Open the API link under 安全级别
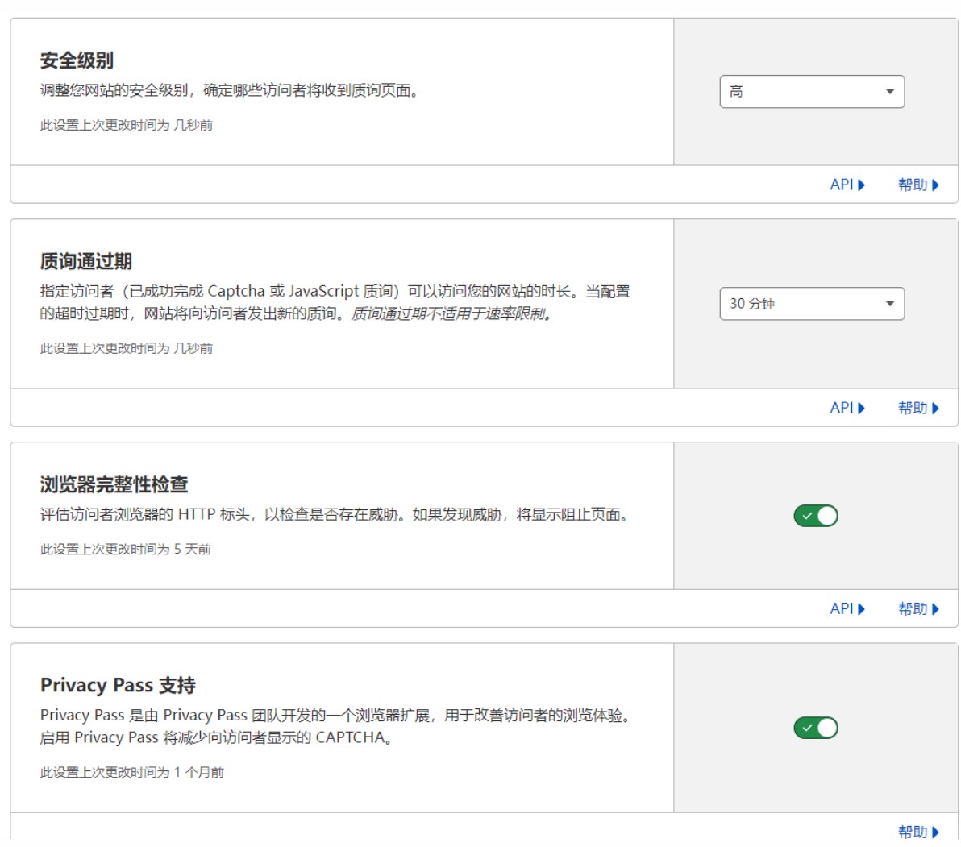 841,185
